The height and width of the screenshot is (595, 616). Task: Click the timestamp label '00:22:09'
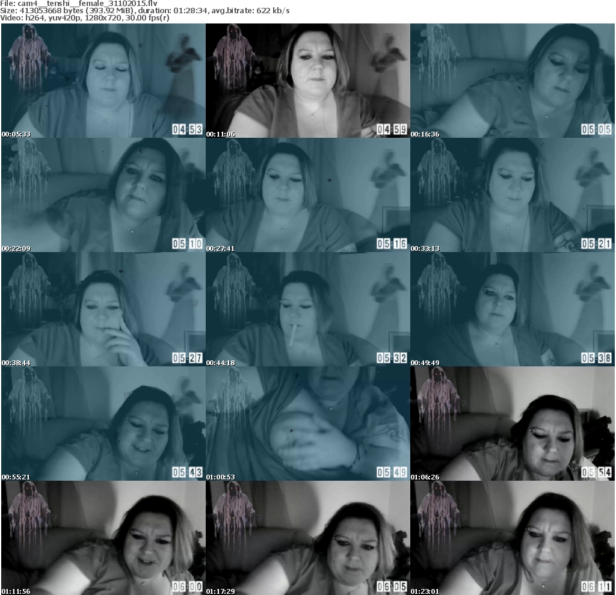[16, 248]
